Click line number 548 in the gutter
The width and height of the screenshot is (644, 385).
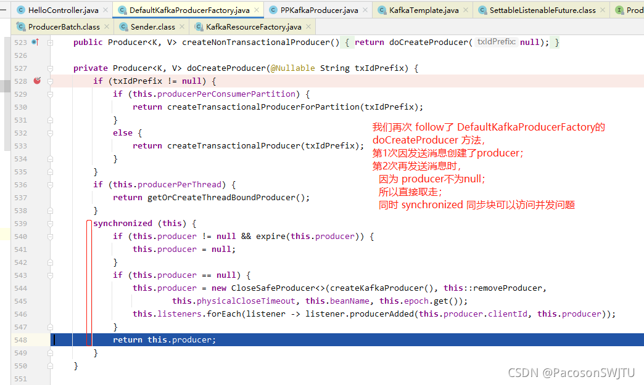(x=20, y=340)
